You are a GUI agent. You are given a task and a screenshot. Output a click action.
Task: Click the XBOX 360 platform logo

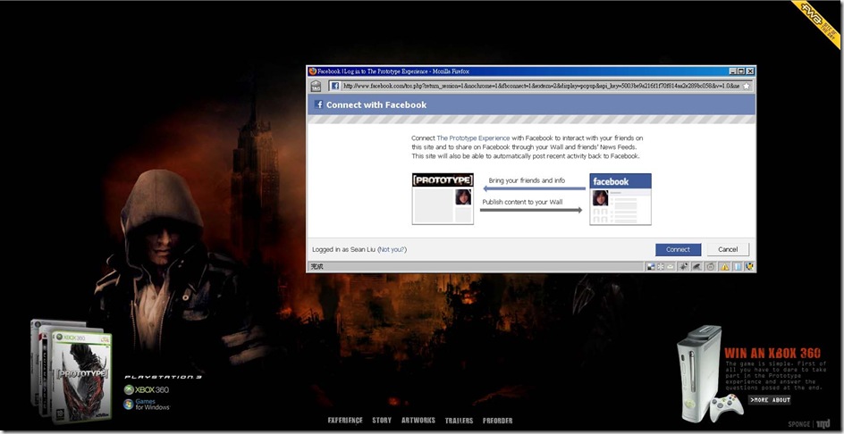147,390
